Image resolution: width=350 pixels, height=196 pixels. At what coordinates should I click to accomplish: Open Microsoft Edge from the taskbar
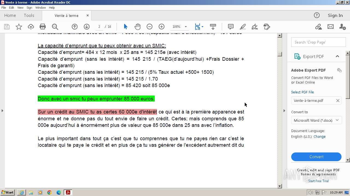click(x=59, y=192)
